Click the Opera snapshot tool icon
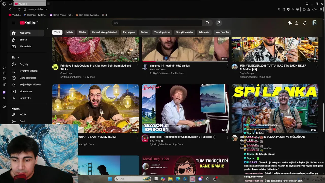Viewport: 325px width, 183px height. tap(284, 9)
